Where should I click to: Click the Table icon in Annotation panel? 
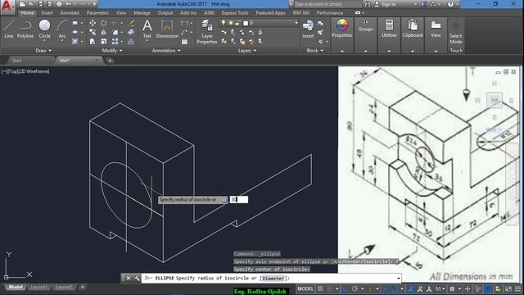184,42
